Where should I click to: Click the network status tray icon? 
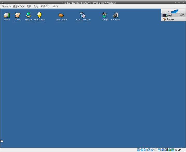tap(167, 15)
